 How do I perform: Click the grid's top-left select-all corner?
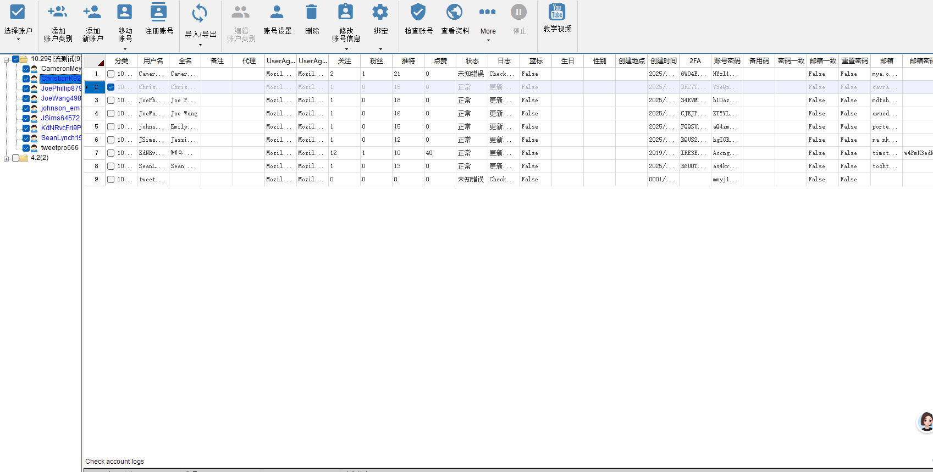(x=95, y=61)
